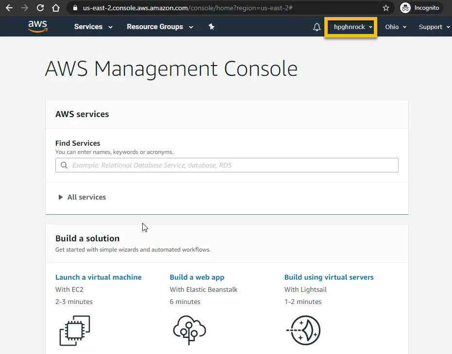Click the '1-2 minutes' text
The height and width of the screenshot is (354, 452).
(x=302, y=302)
